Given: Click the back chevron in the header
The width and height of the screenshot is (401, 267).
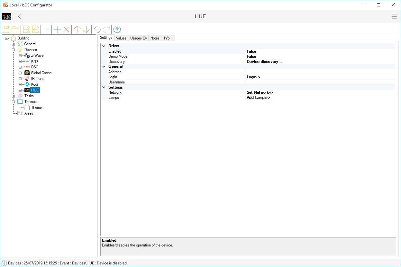Looking at the screenshot, I should point(20,16).
